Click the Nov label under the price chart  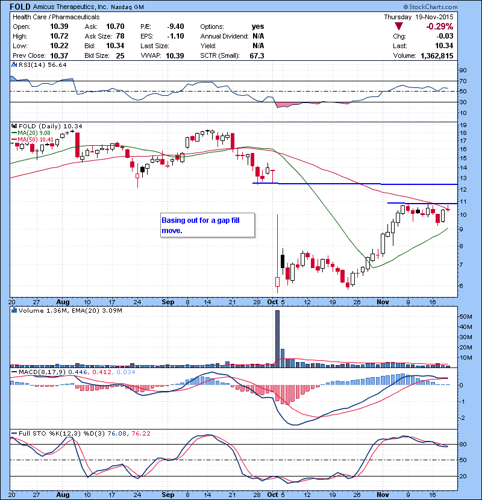(x=383, y=302)
